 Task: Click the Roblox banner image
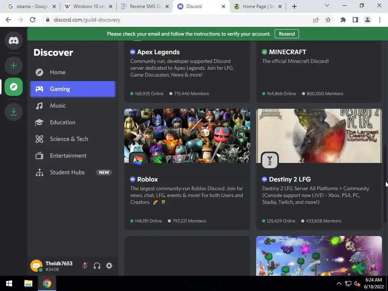pos(187,136)
